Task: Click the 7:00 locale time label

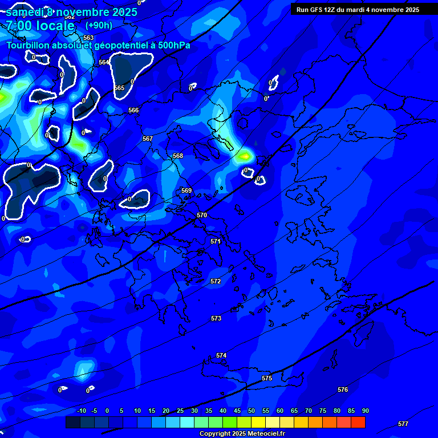Action: [40, 26]
